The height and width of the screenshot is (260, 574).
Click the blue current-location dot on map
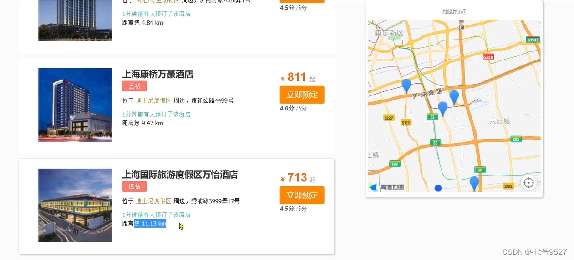(x=438, y=188)
